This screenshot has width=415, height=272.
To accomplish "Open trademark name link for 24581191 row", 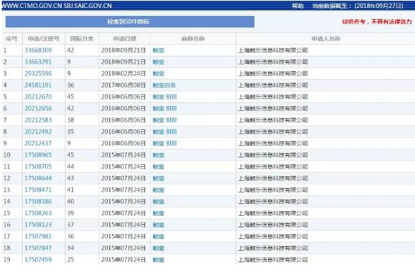I will coord(164,85).
